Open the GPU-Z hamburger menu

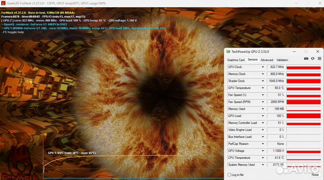point(319,59)
